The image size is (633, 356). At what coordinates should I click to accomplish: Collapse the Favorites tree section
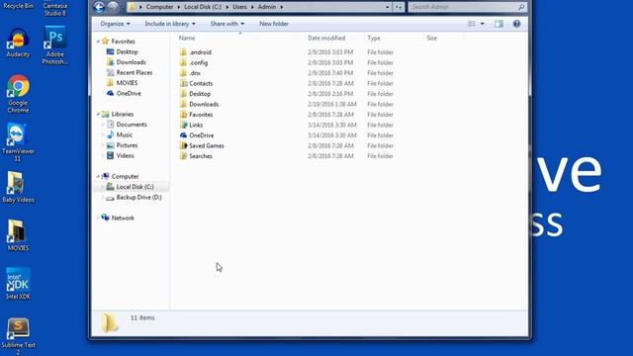pyautogui.click(x=98, y=42)
